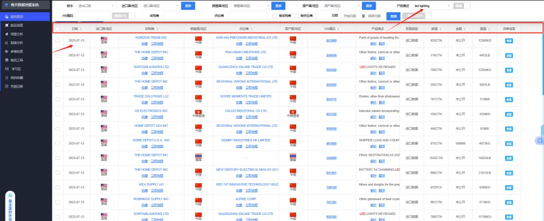
Task: Check the HORIZON TRADE INC row checkbox
Action: click(x=57, y=41)
